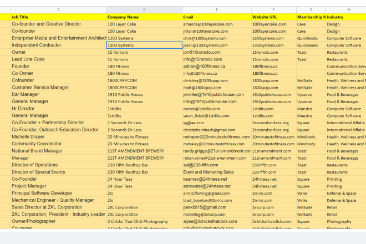Viewport: 366px width, 244px height.
Task: Select christina@1800cpap.com cell
Action: tap(217, 80)
